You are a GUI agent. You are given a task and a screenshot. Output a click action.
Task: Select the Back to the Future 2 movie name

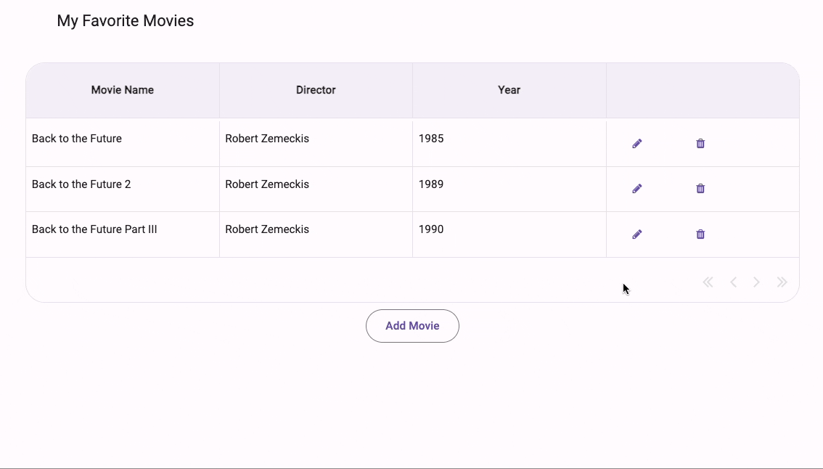click(x=81, y=184)
